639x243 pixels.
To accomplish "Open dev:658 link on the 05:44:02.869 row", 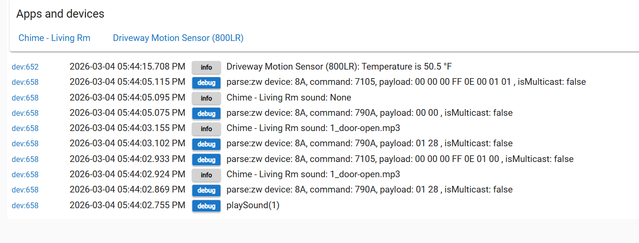I will [x=25, y=190].
